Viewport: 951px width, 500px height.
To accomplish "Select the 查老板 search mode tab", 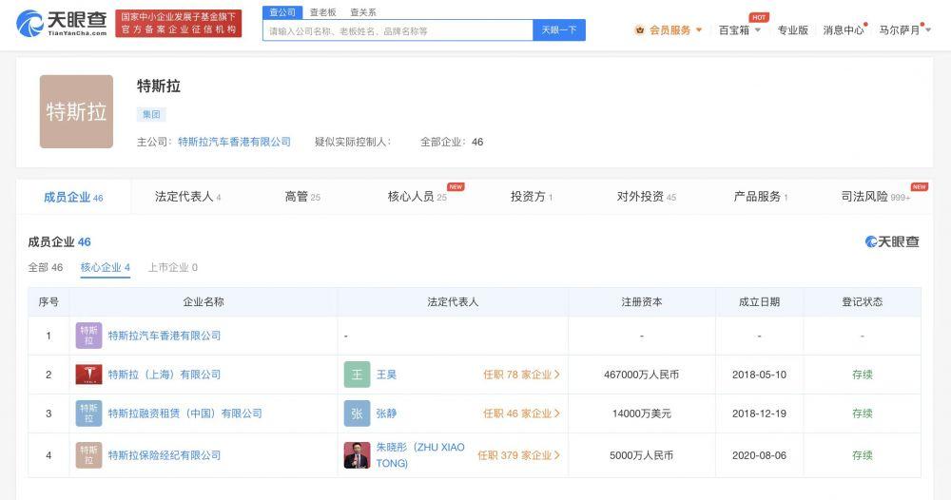I will (323, 12).
